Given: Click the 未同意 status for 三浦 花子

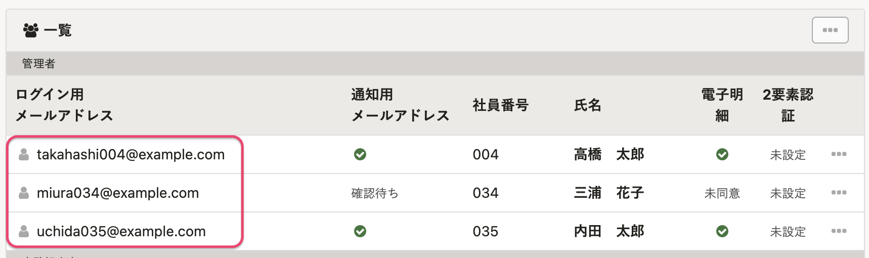Looking at the screenshot, I should (722, 193).
